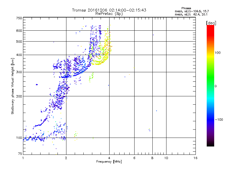Click the y-axis tick label '600'
Screen dimensions: 230x172
[19, 31]
